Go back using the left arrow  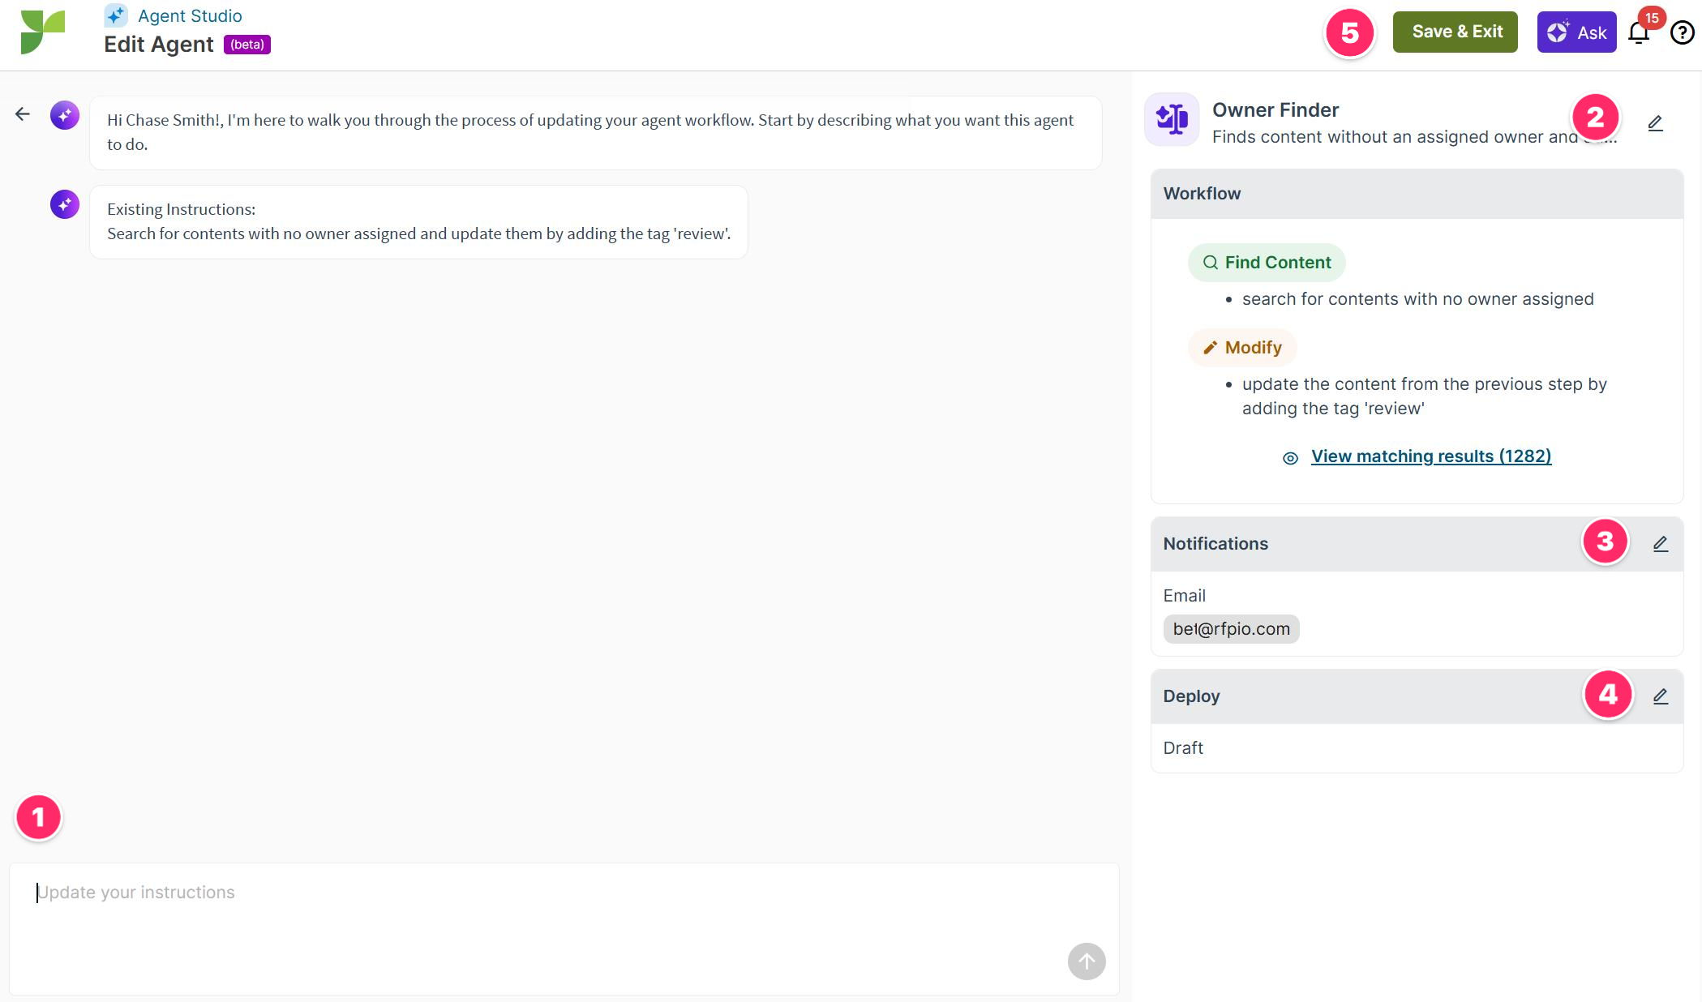23,114
